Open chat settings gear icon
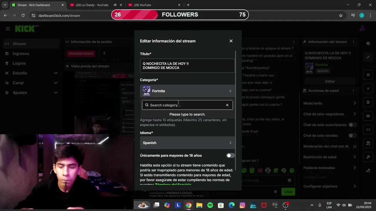Screen dimensions: 376x211 click(275, 192)
